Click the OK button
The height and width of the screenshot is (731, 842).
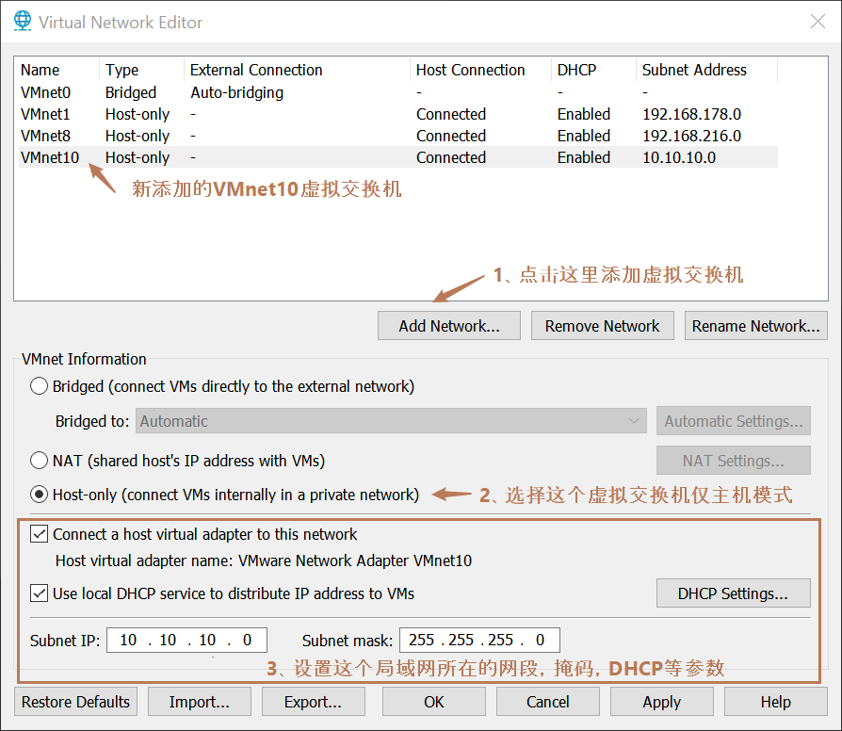(x=434, y=702)
